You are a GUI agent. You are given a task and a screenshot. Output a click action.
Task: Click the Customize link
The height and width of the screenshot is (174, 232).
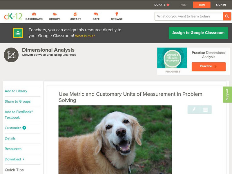point(13,128)
